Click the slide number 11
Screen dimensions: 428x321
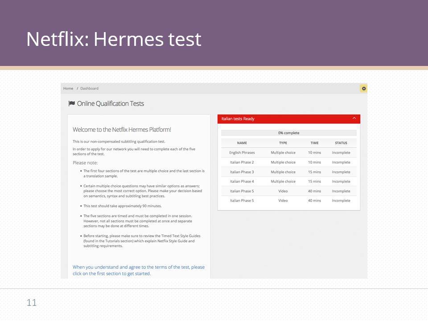(x=31, y=302)
